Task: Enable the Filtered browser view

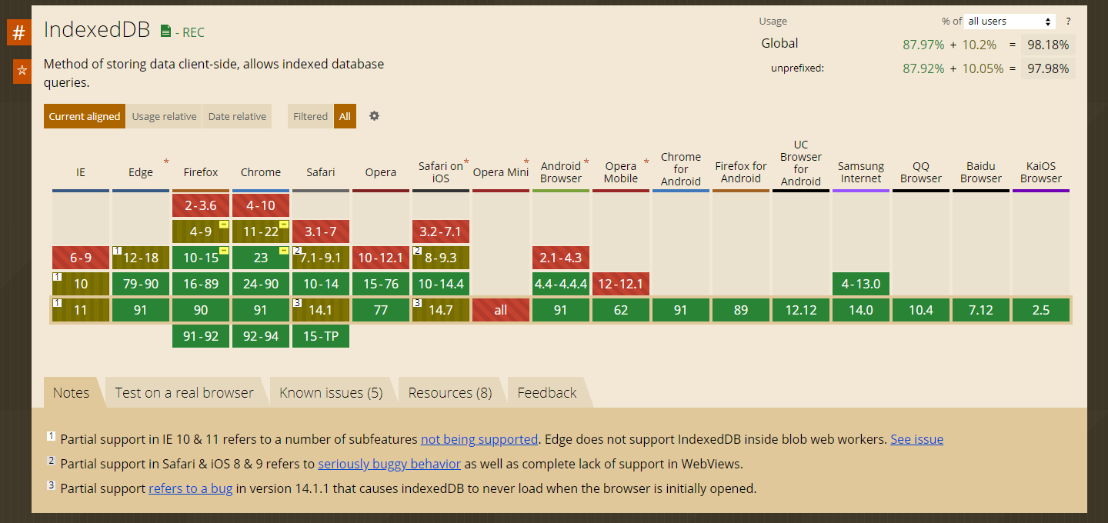Action: [310, 116]
